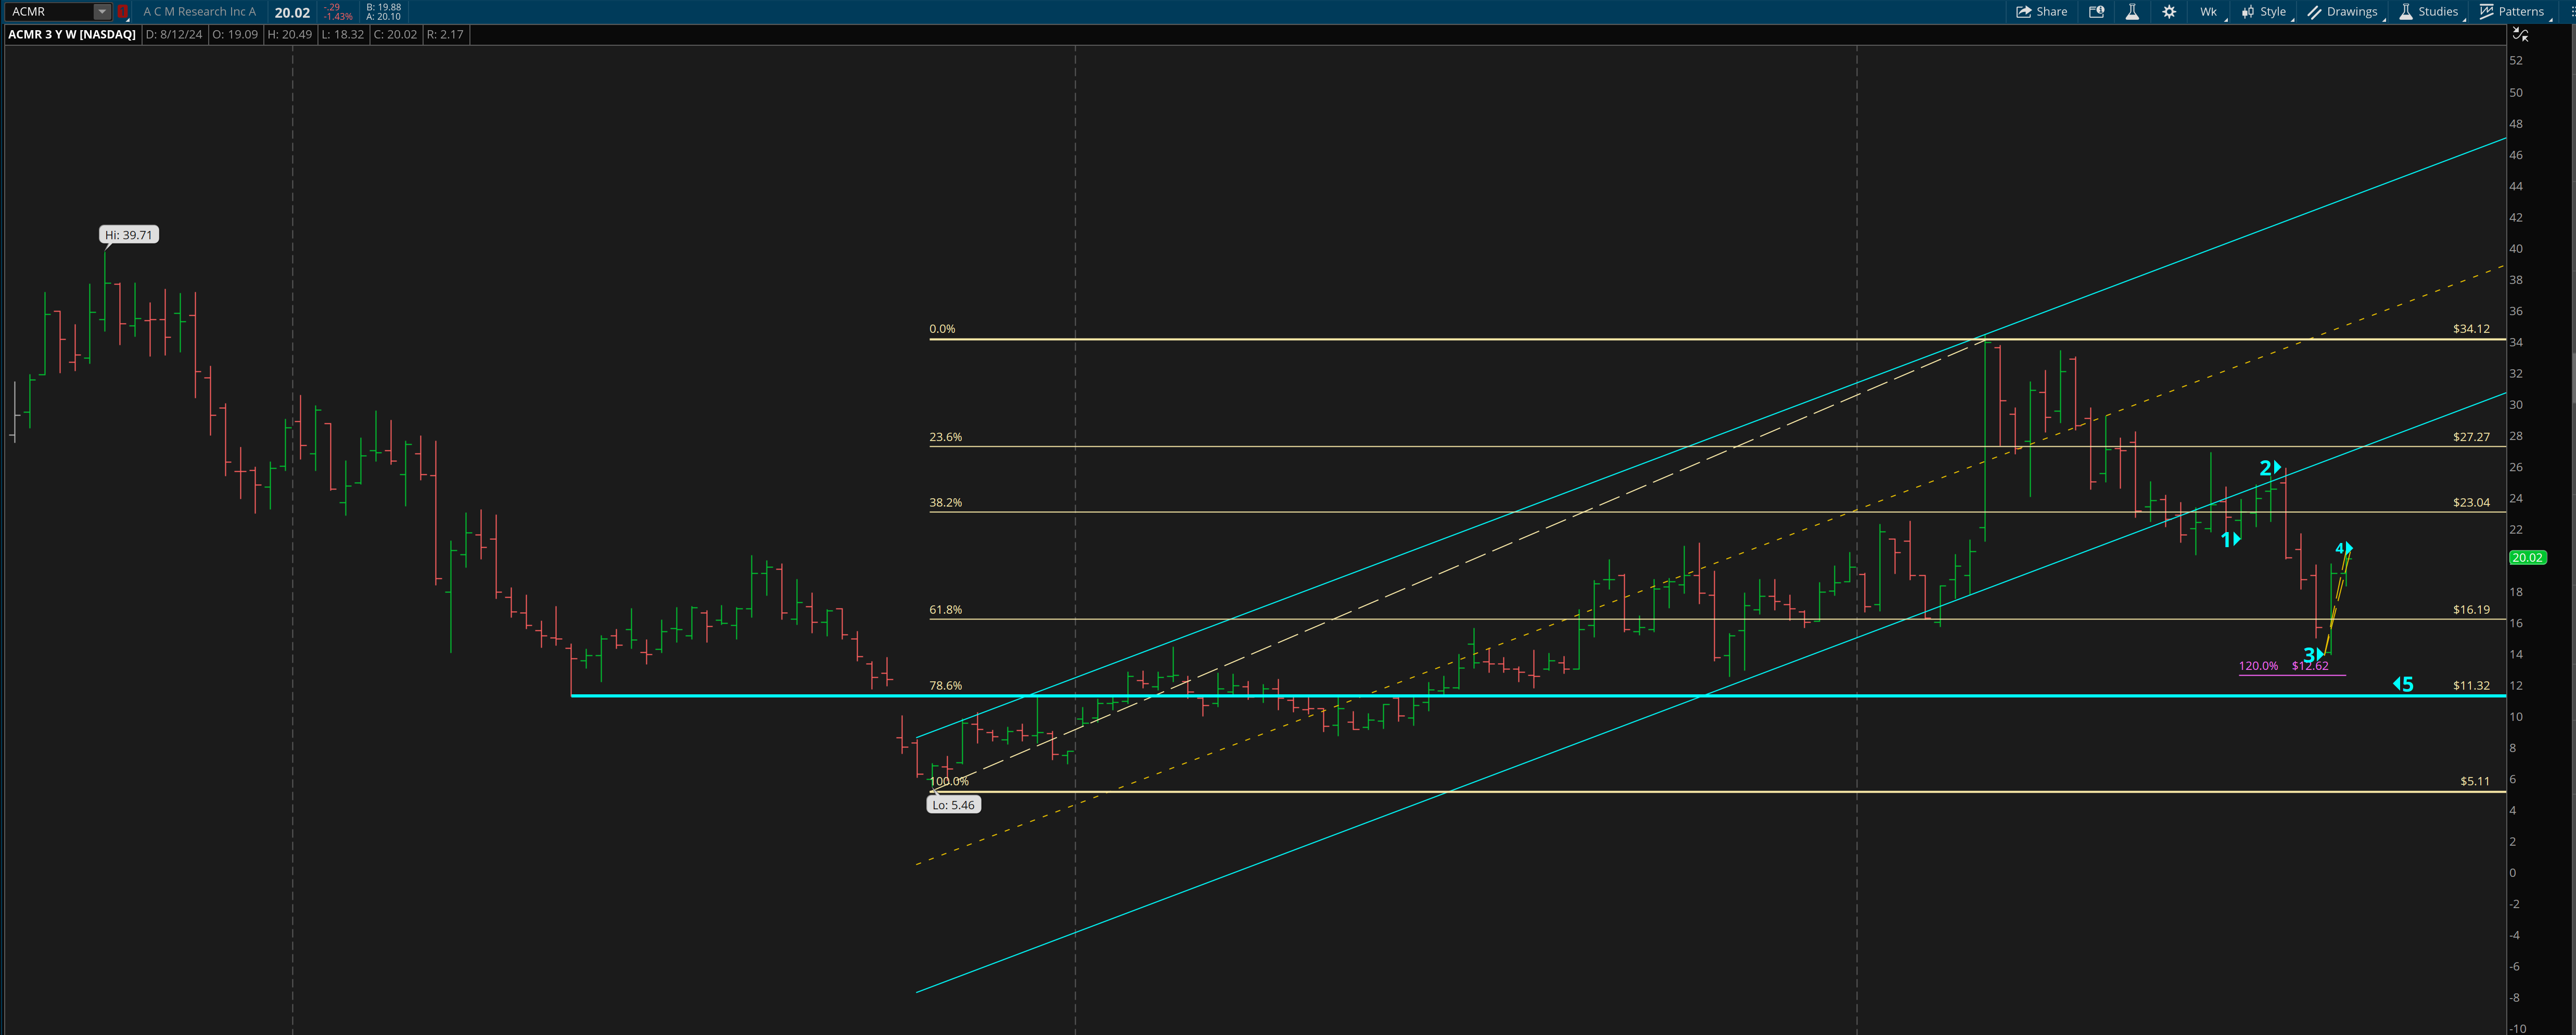The image size is (2576, 1035).
Task: Click the price axis auto-fit icon
Action: 2521,35
